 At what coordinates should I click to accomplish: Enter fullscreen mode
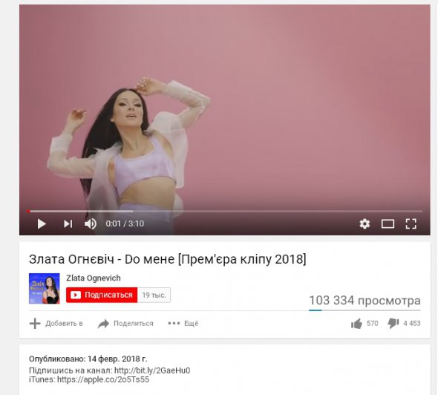[411, 223]
